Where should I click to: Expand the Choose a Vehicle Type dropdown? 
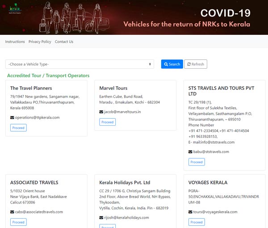point(80,64)
